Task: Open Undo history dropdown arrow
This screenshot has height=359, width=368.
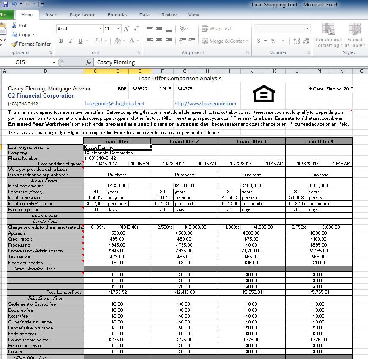Action: tap(21, 4)
